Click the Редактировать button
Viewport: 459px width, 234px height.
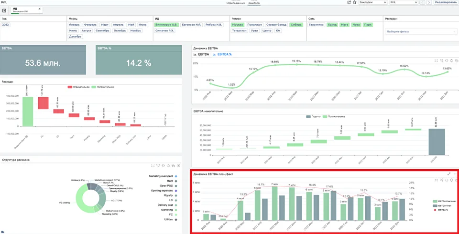click(446, 2)
